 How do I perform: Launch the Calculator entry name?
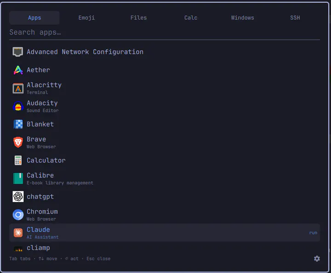pos(46,161)
